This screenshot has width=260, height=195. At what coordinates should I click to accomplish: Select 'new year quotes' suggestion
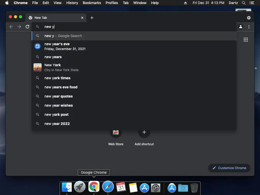click(x=134, y=96)
